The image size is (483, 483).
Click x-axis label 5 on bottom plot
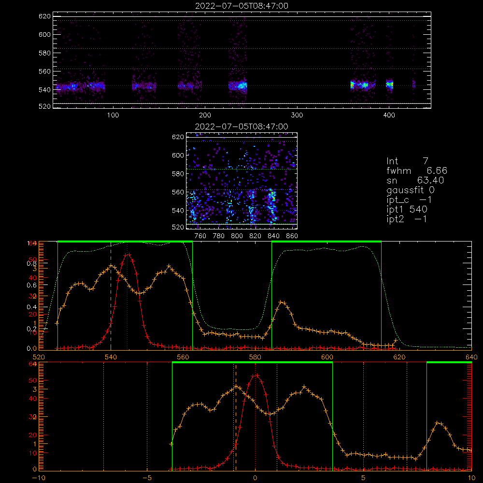363,478
